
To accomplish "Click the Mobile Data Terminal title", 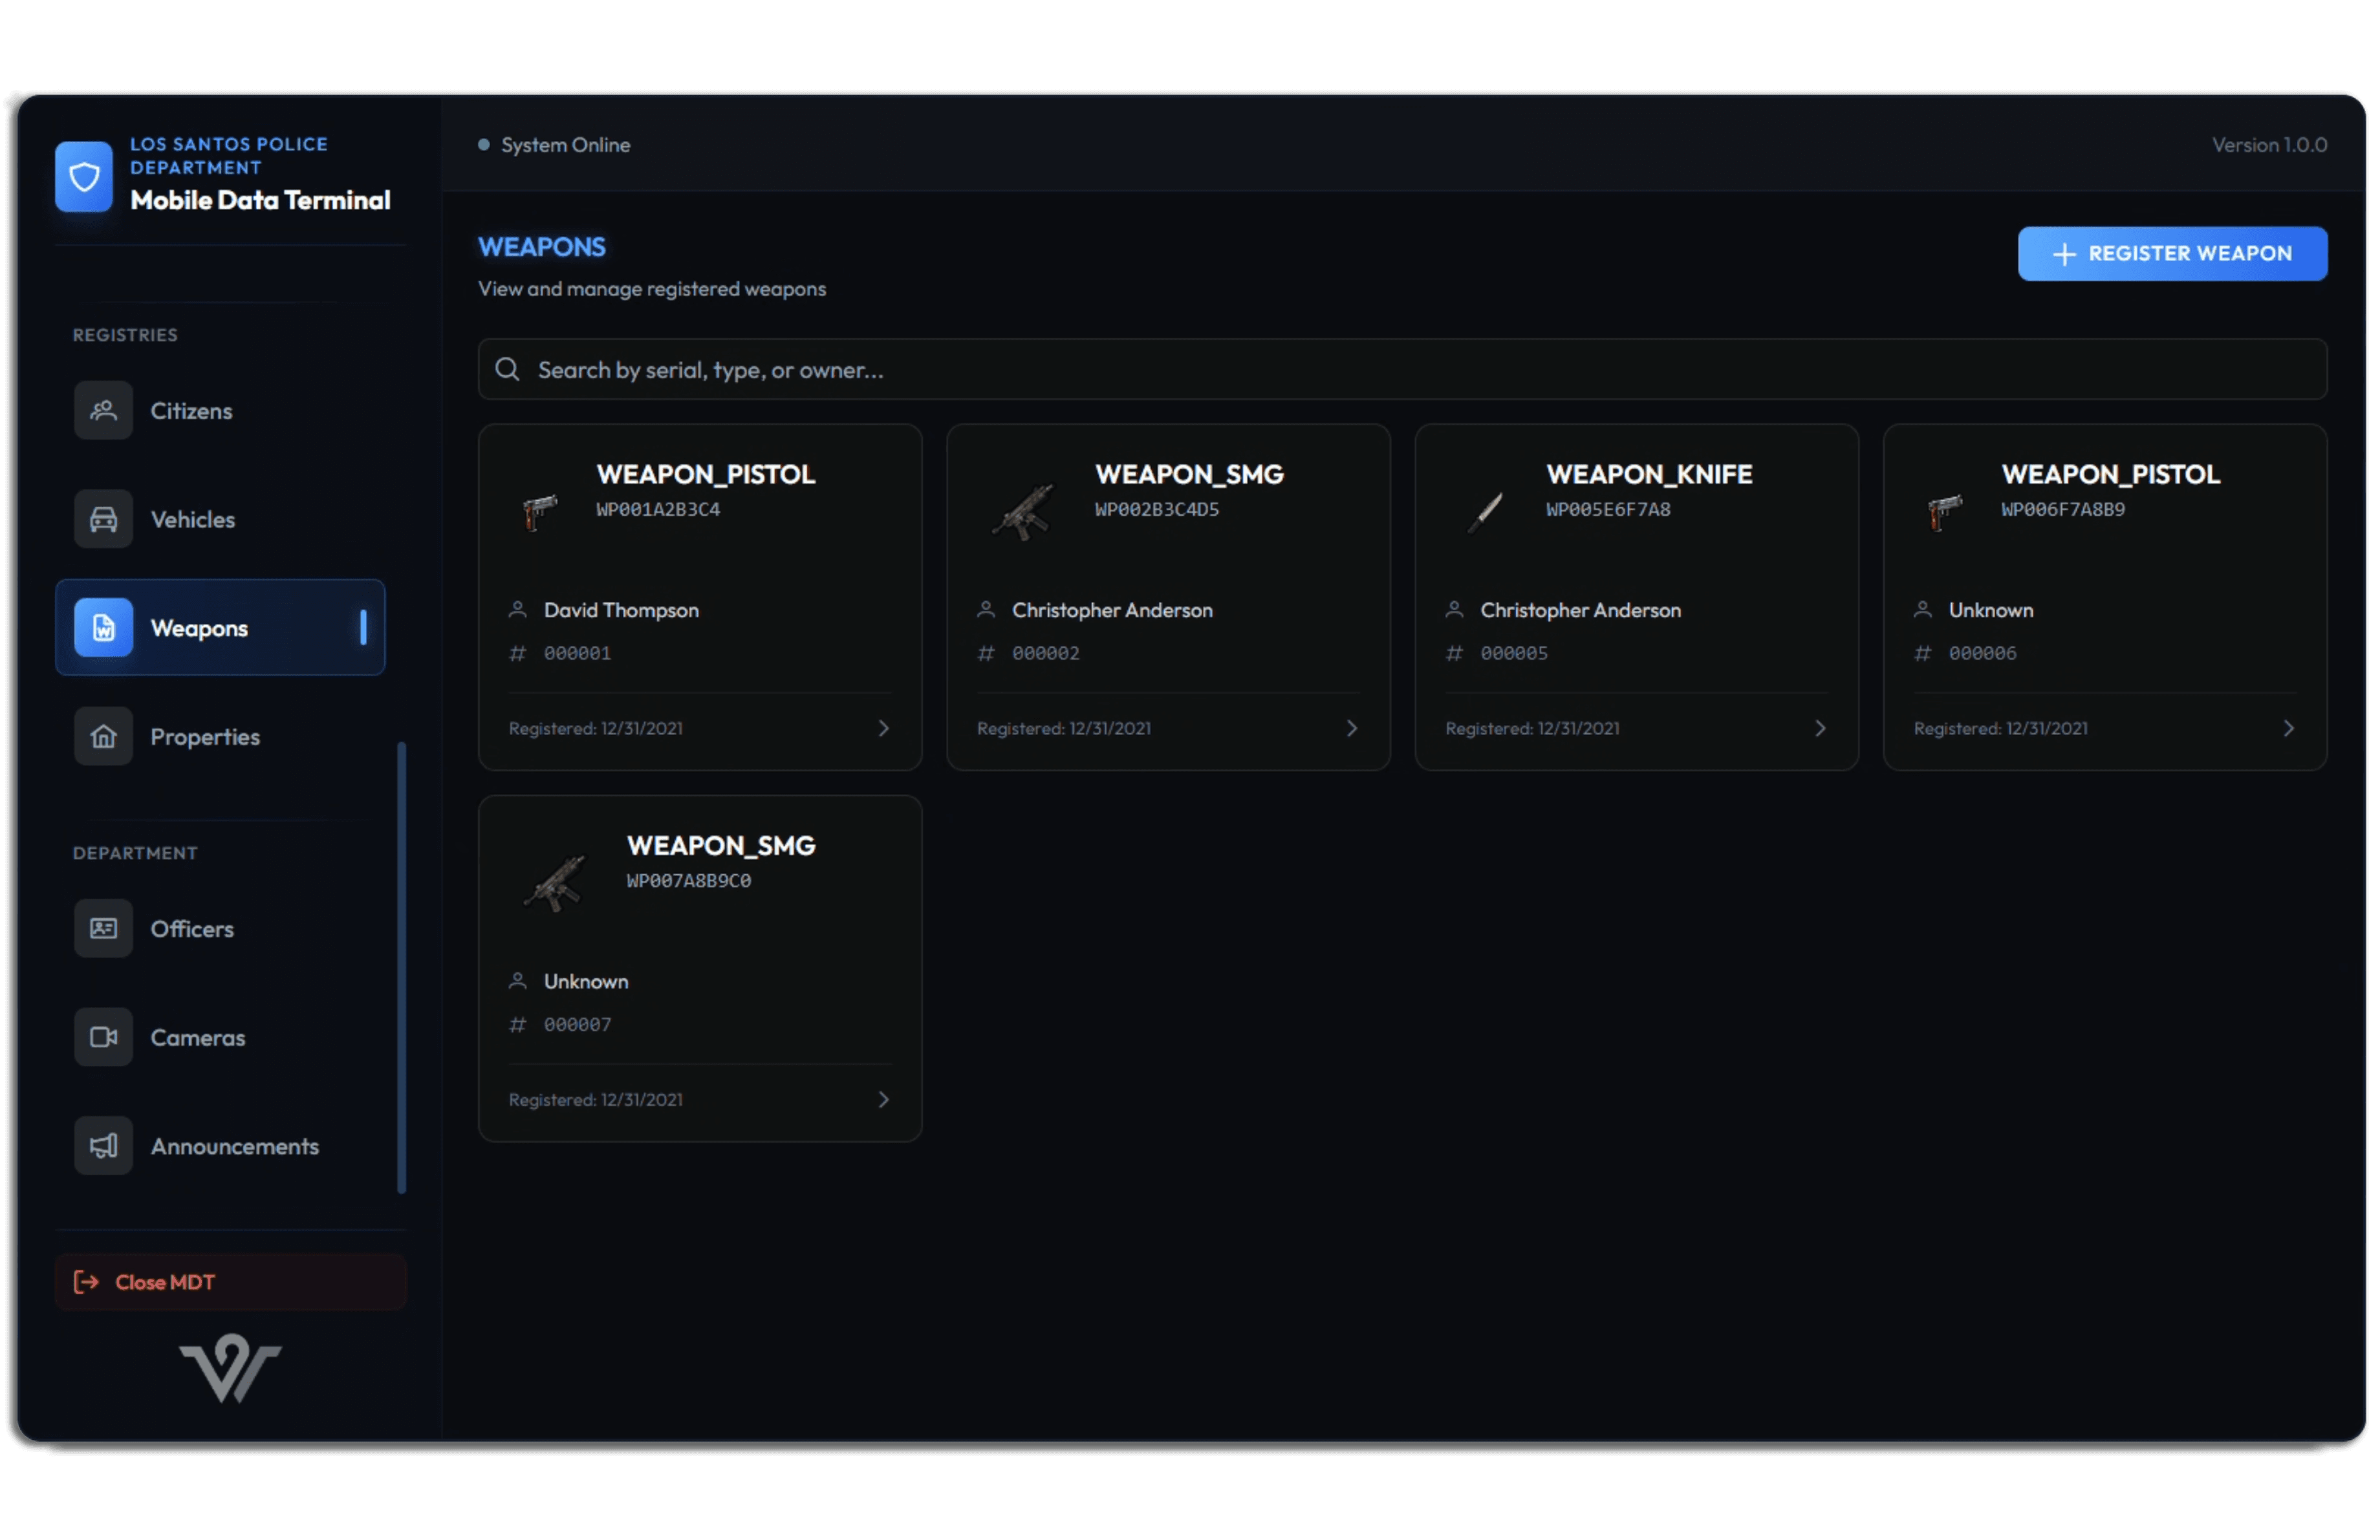I will [x=261, y=201].
